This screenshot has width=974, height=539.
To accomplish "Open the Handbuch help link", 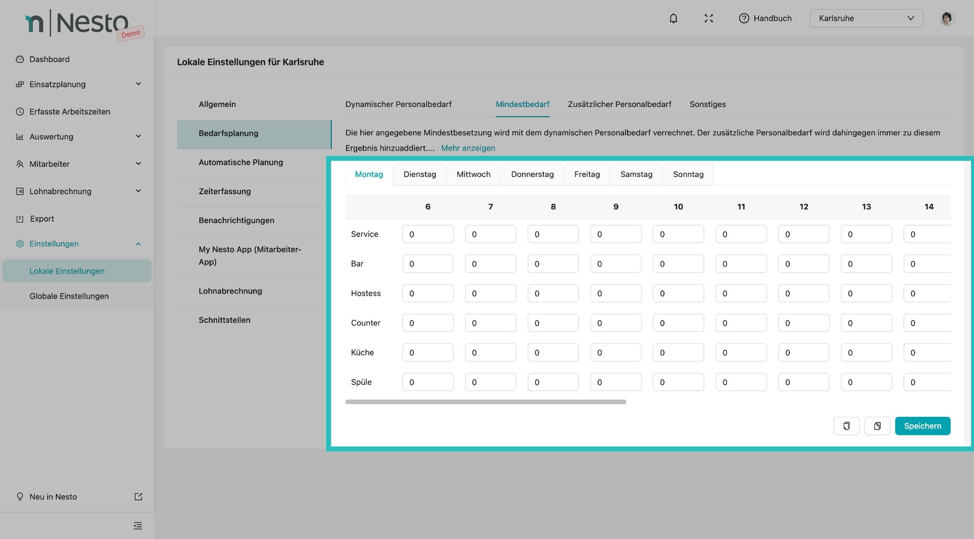I will pyautogui.click(x=765, y=18).
